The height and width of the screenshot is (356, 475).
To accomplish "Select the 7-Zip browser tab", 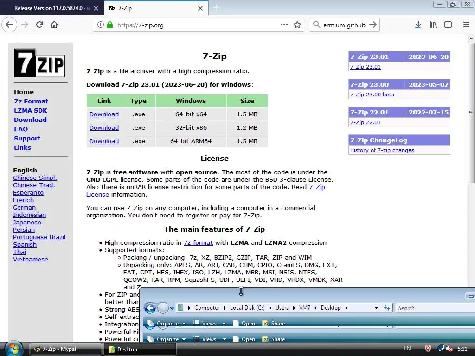I will 156,8.
